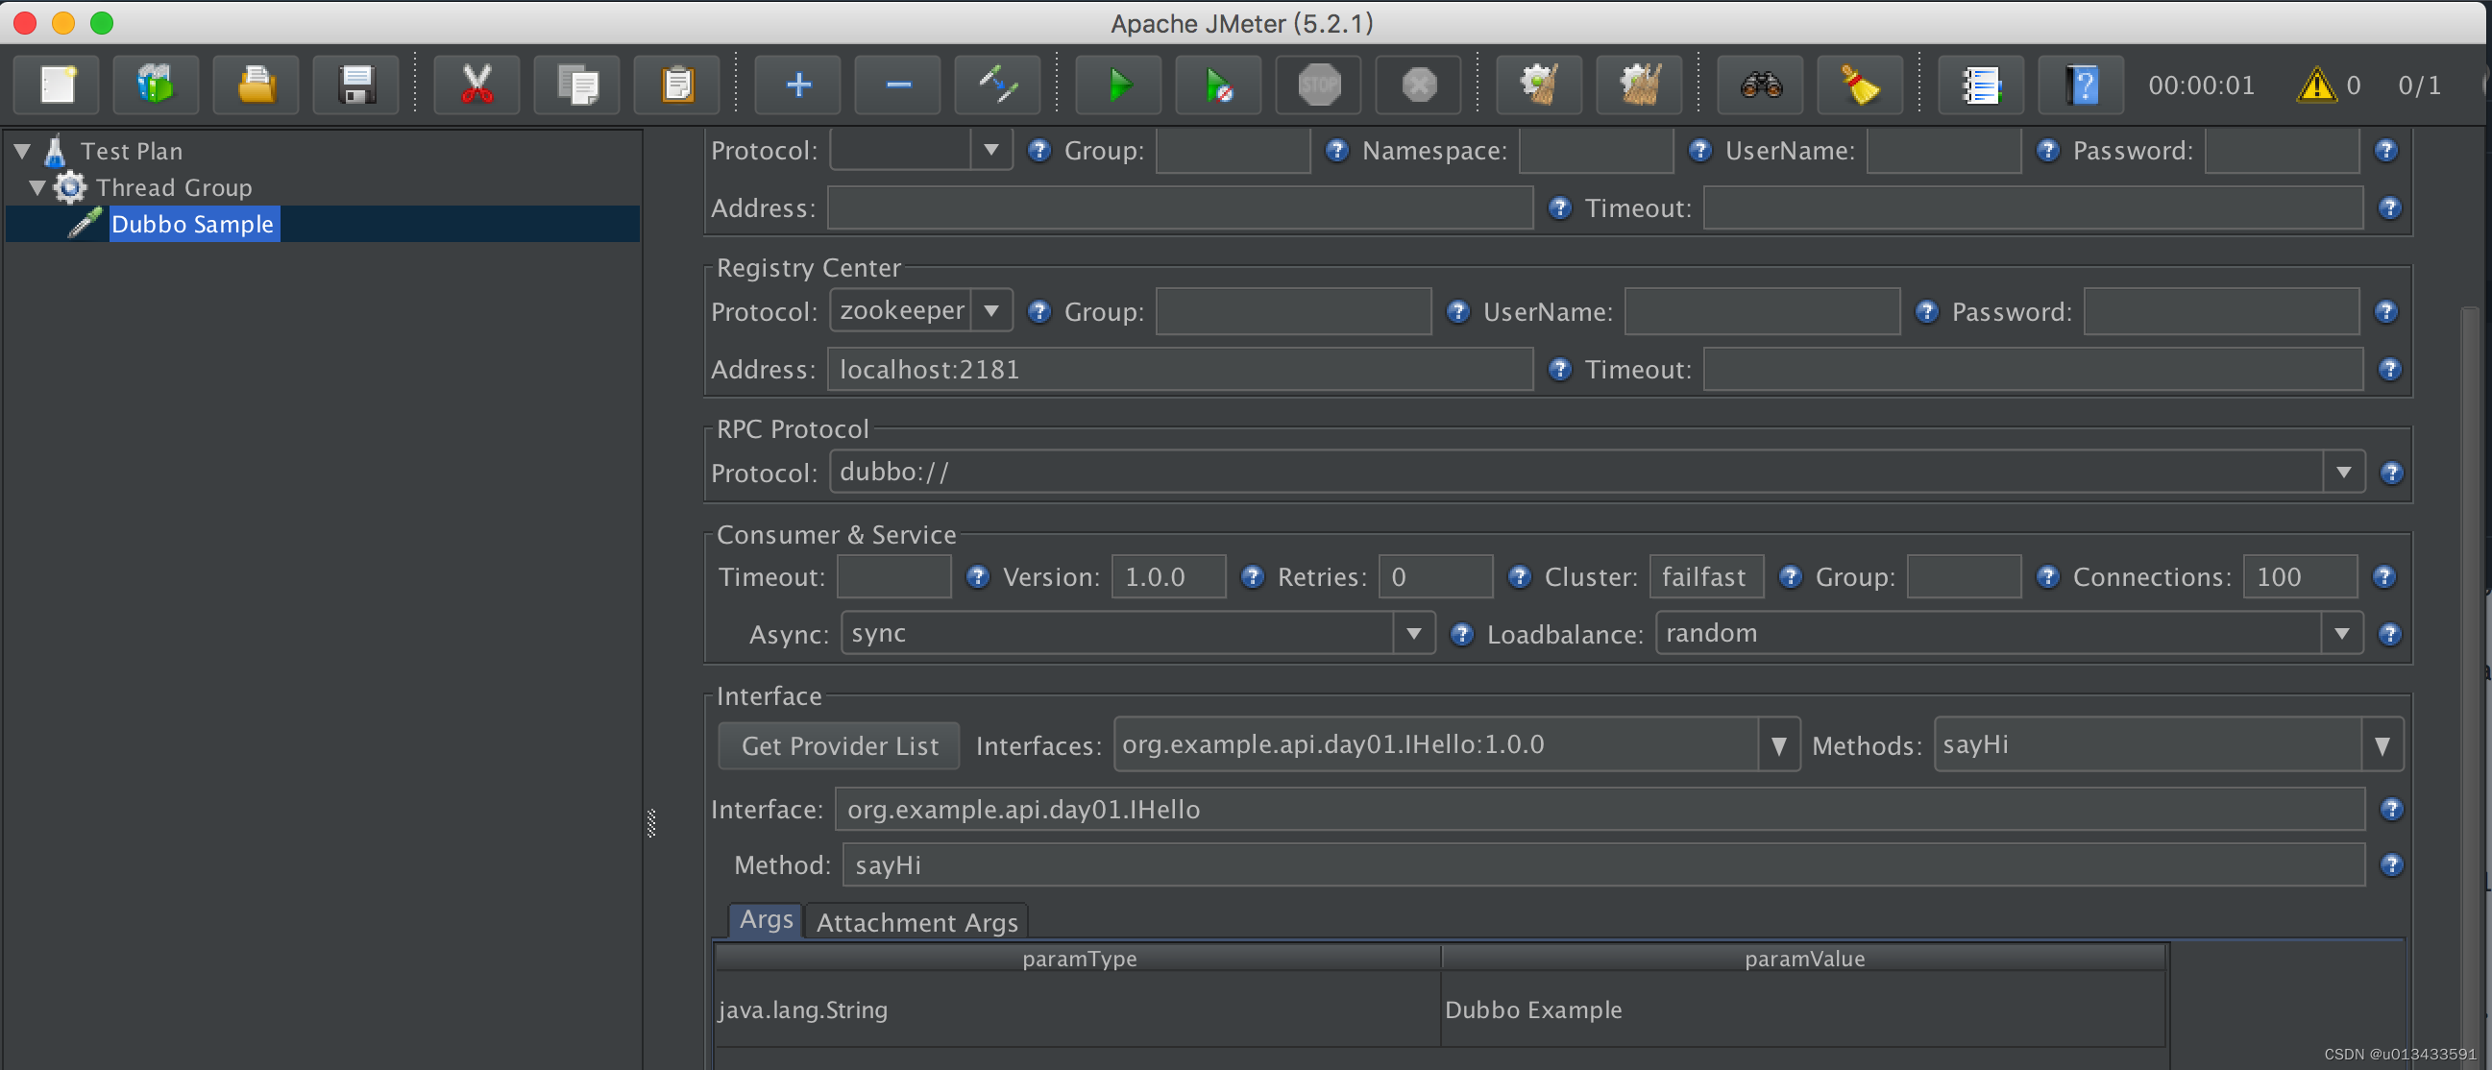
Task: Click the Reset search broom icon
Action: (x=1860, y=85)
